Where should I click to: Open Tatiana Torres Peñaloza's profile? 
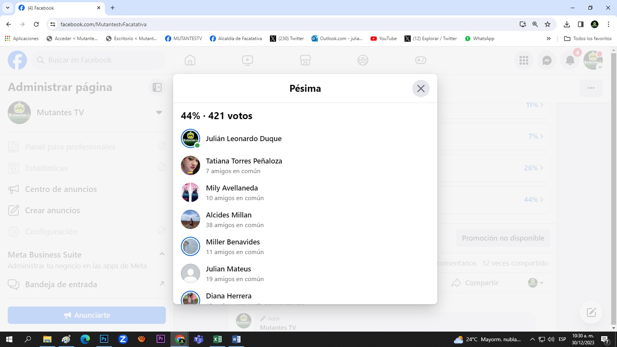point(244,161)
